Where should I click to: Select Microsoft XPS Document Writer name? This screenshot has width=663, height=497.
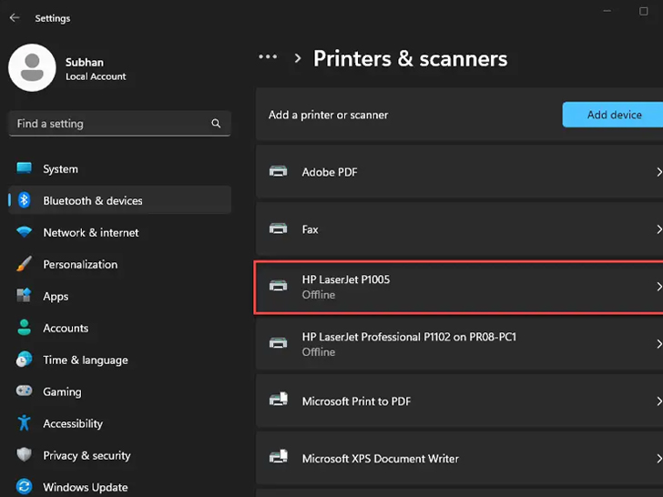point(380,459)
